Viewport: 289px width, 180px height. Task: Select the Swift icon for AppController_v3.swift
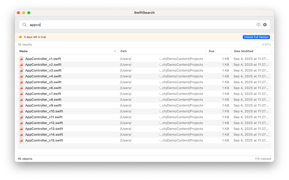pos(21,70)
